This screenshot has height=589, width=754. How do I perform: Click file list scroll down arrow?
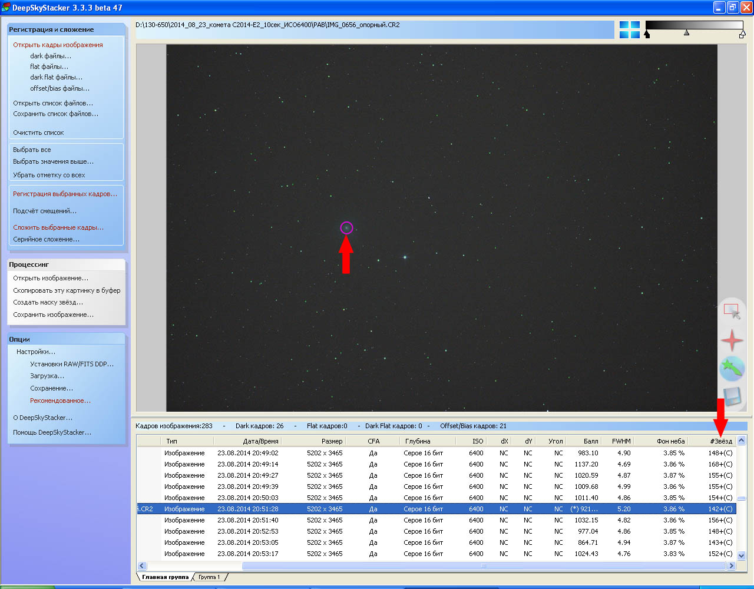(741, 555)
